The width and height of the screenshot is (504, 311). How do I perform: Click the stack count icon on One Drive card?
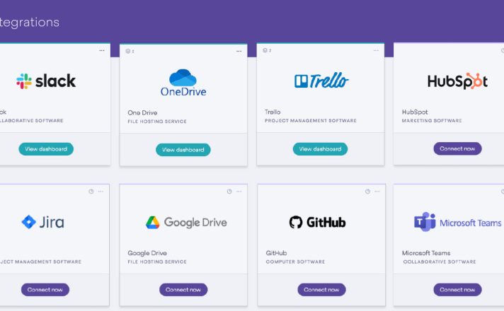130,51
